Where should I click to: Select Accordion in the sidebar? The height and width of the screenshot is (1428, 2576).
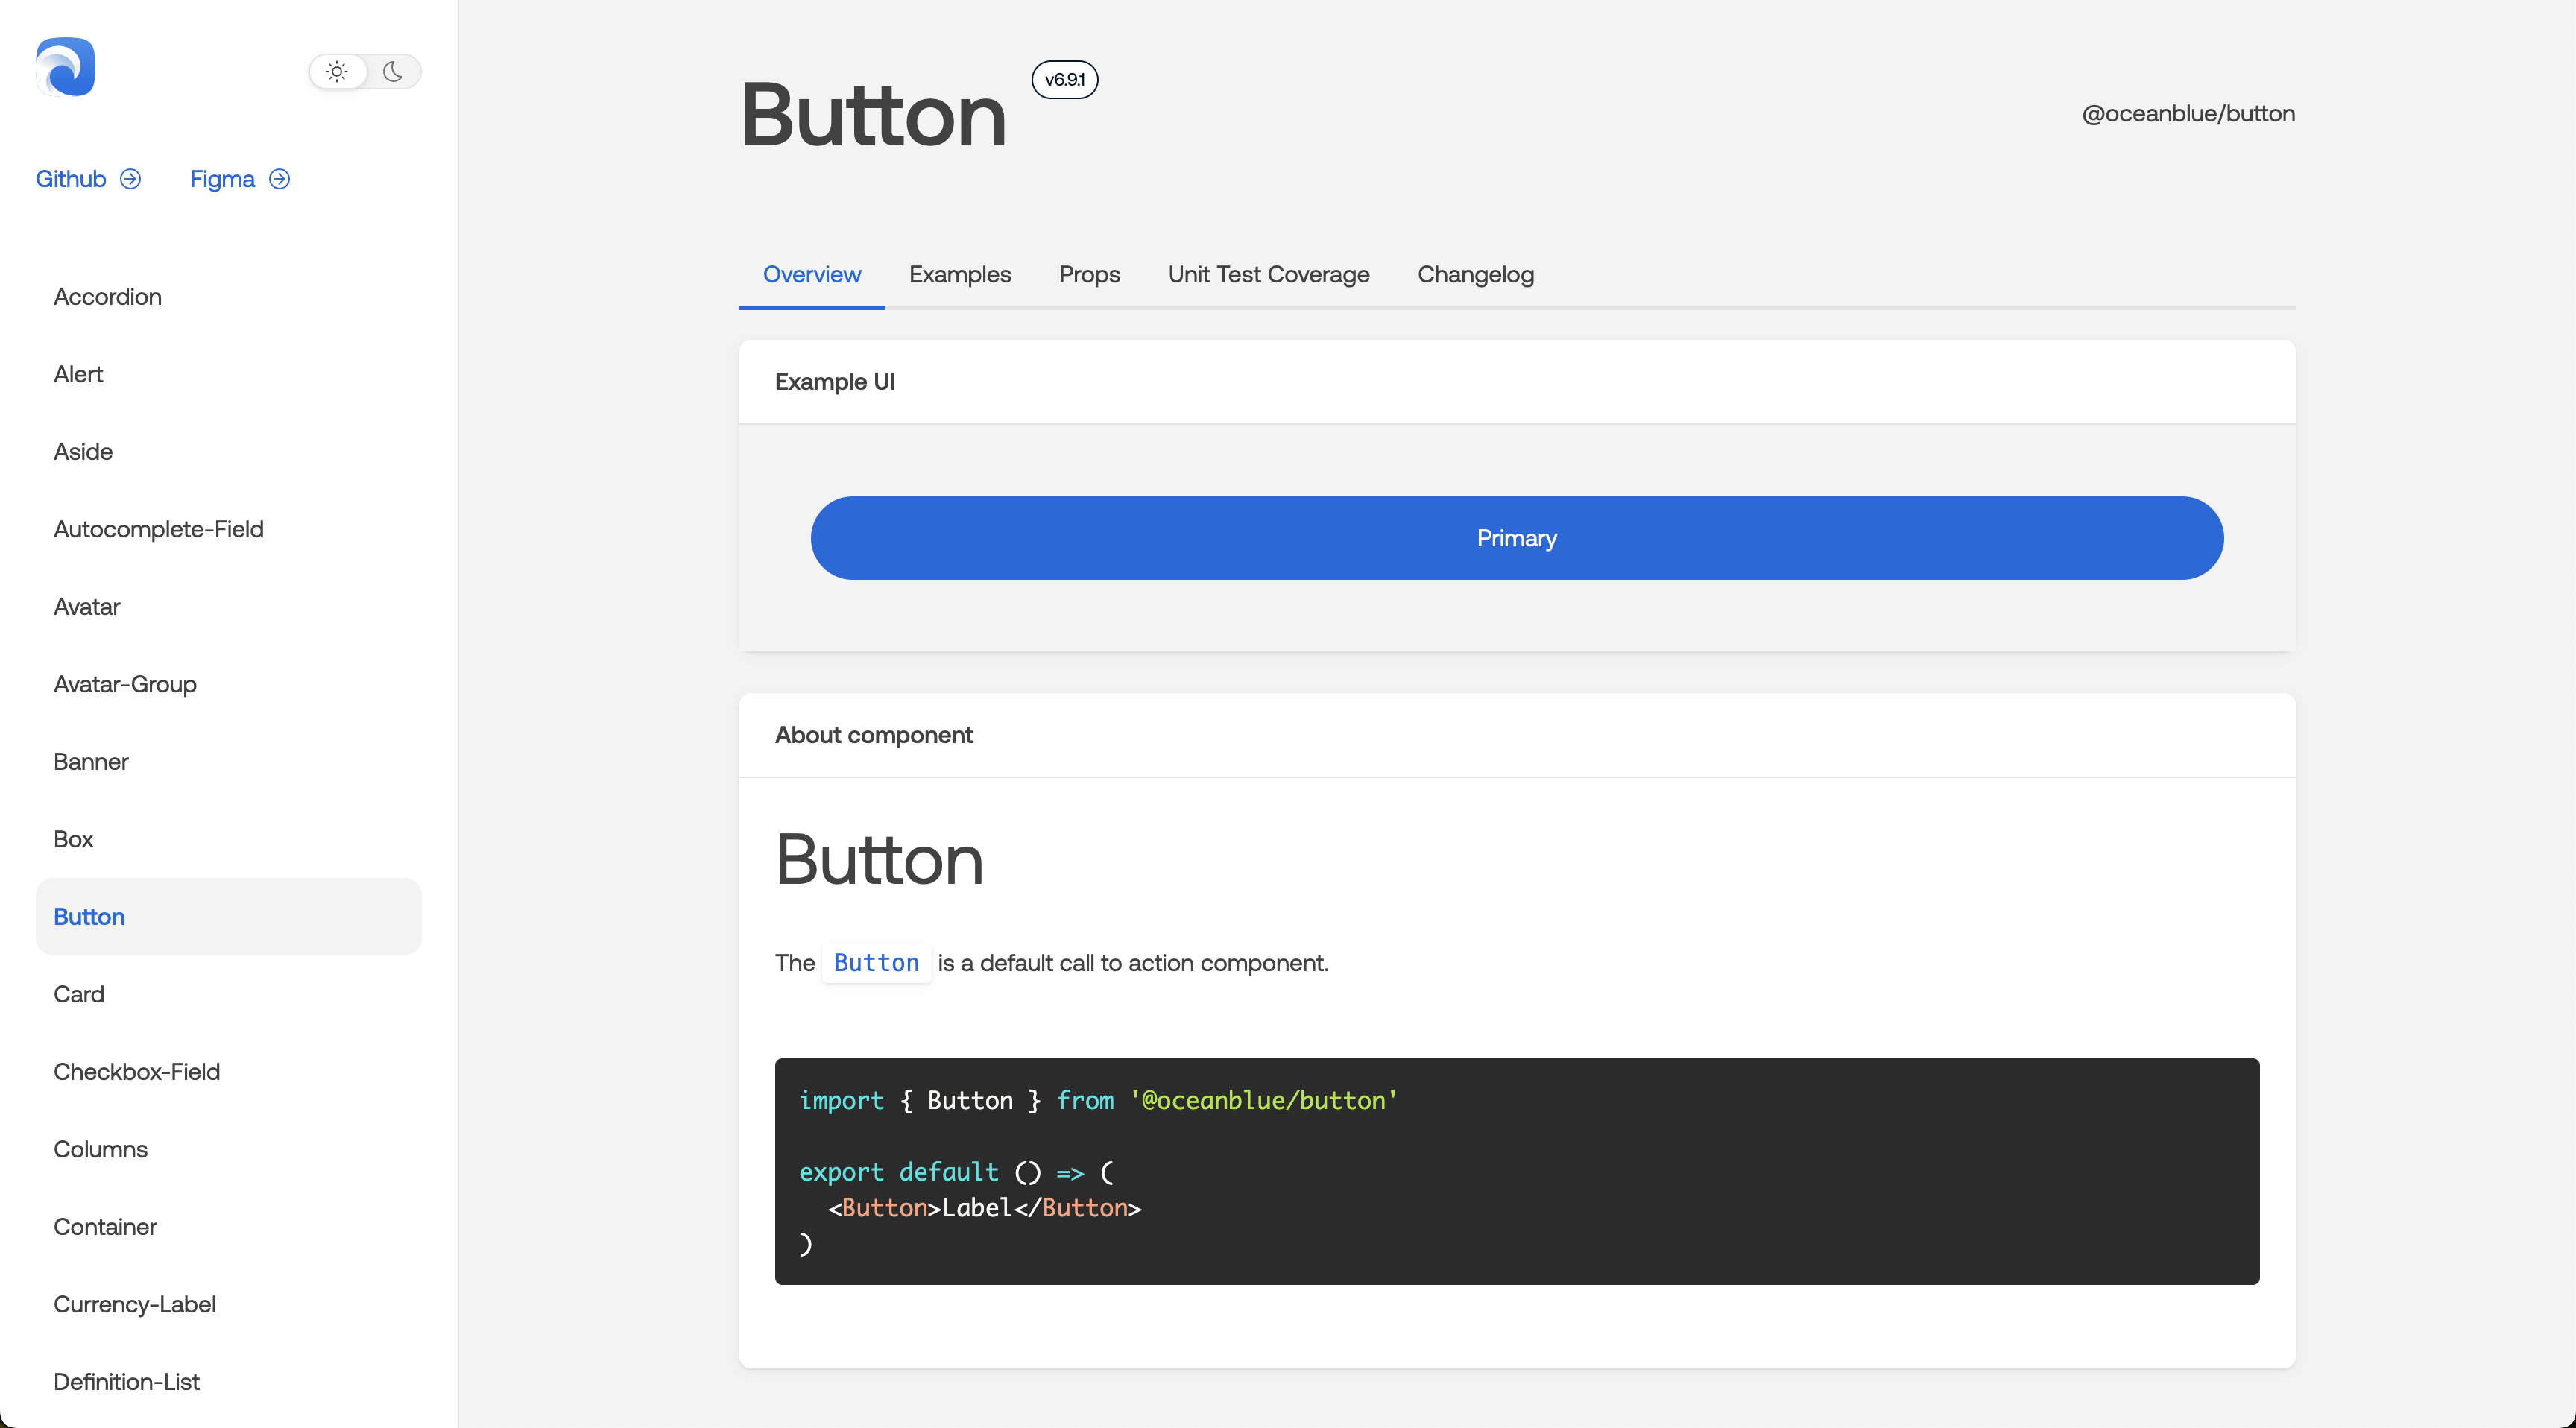coord(107,296)
